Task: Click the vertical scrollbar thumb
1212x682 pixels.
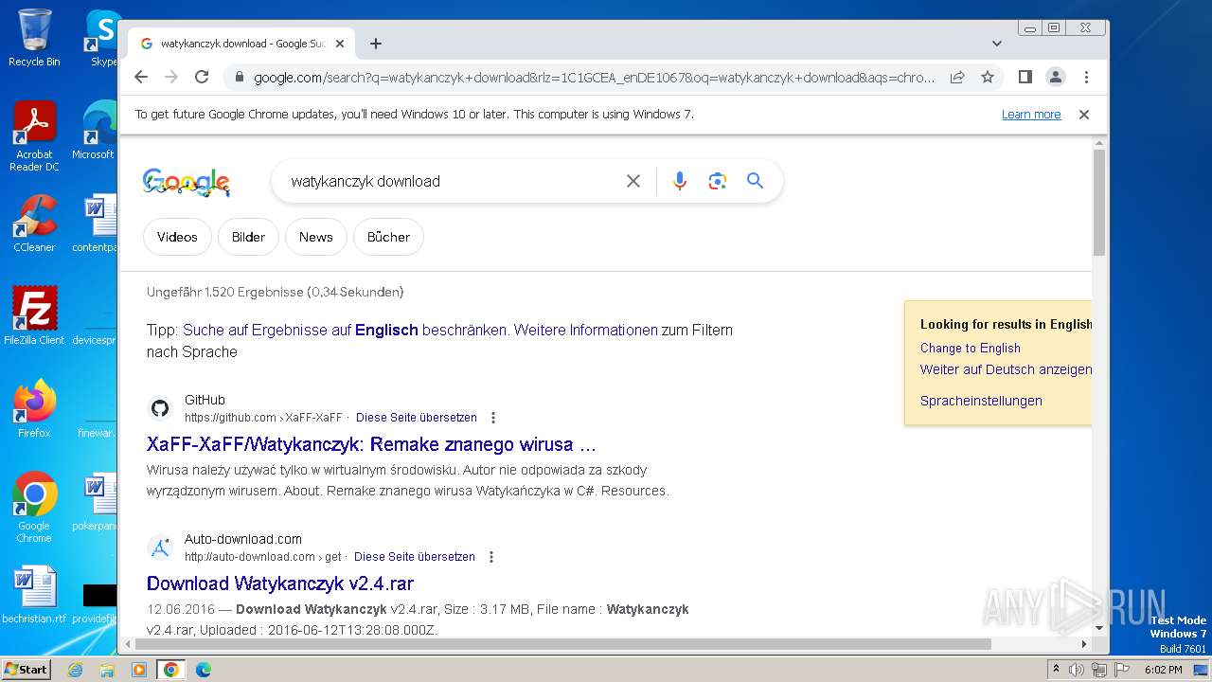Action: (x=1099, y=202)
